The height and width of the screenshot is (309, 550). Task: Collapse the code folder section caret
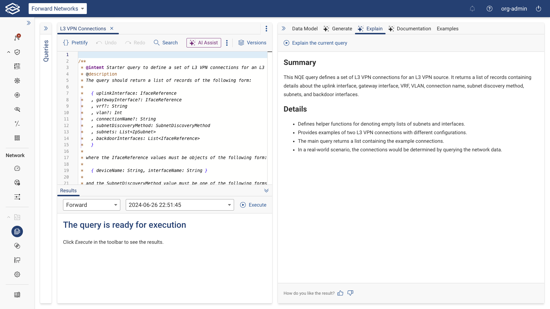pyautogui.click(x=9, y=217)
